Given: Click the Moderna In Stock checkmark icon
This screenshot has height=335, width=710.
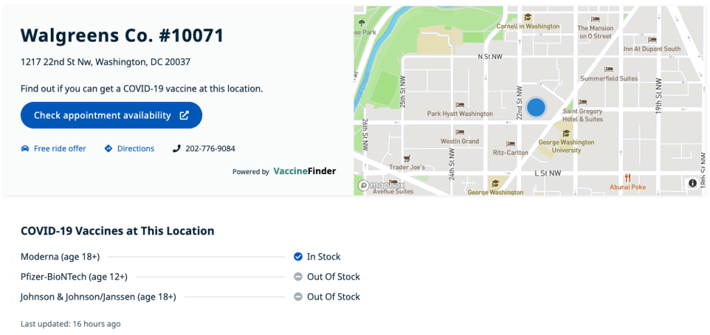Looking at the screenshot, I should tap(297, 257).
